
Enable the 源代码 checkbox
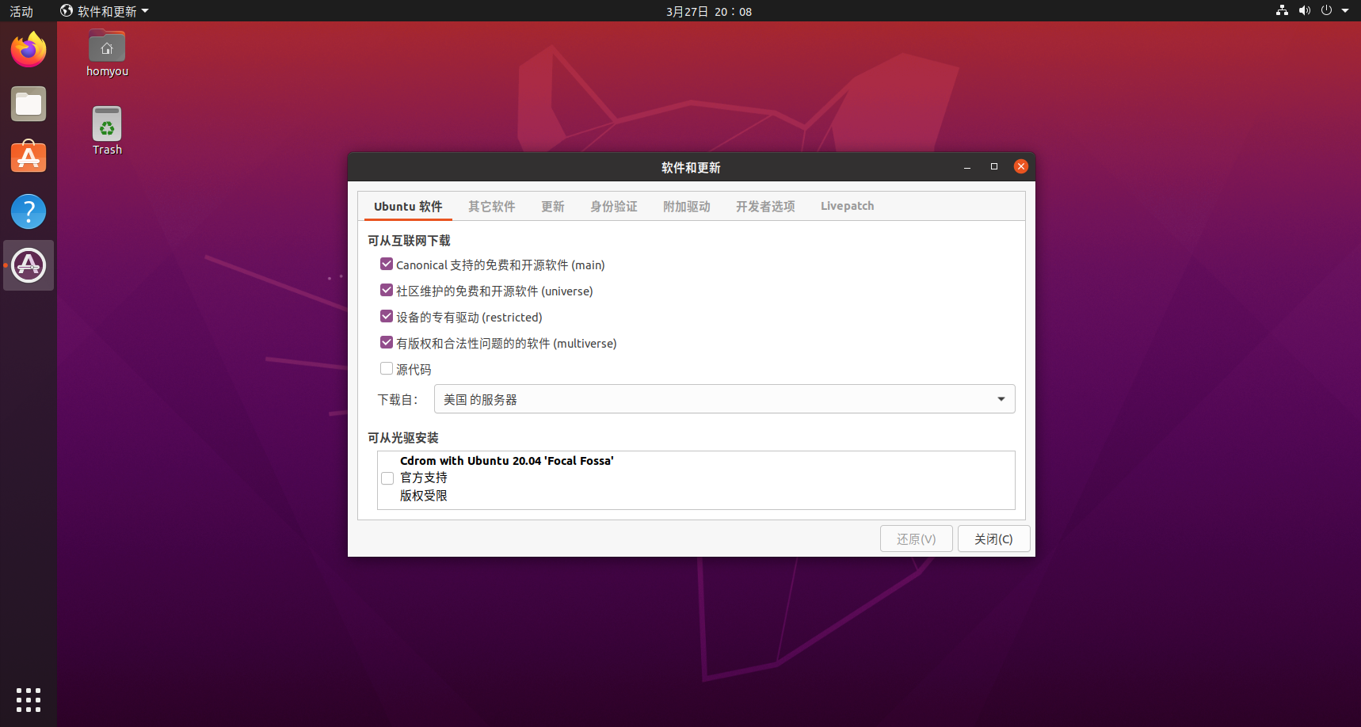[x=387, y=368]
